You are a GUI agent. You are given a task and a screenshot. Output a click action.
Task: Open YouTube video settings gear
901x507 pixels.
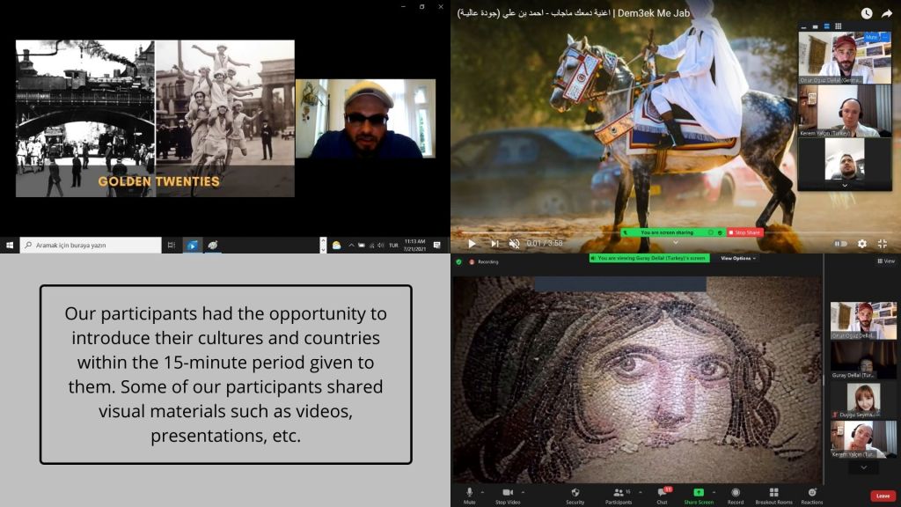(x=861, y=244)
